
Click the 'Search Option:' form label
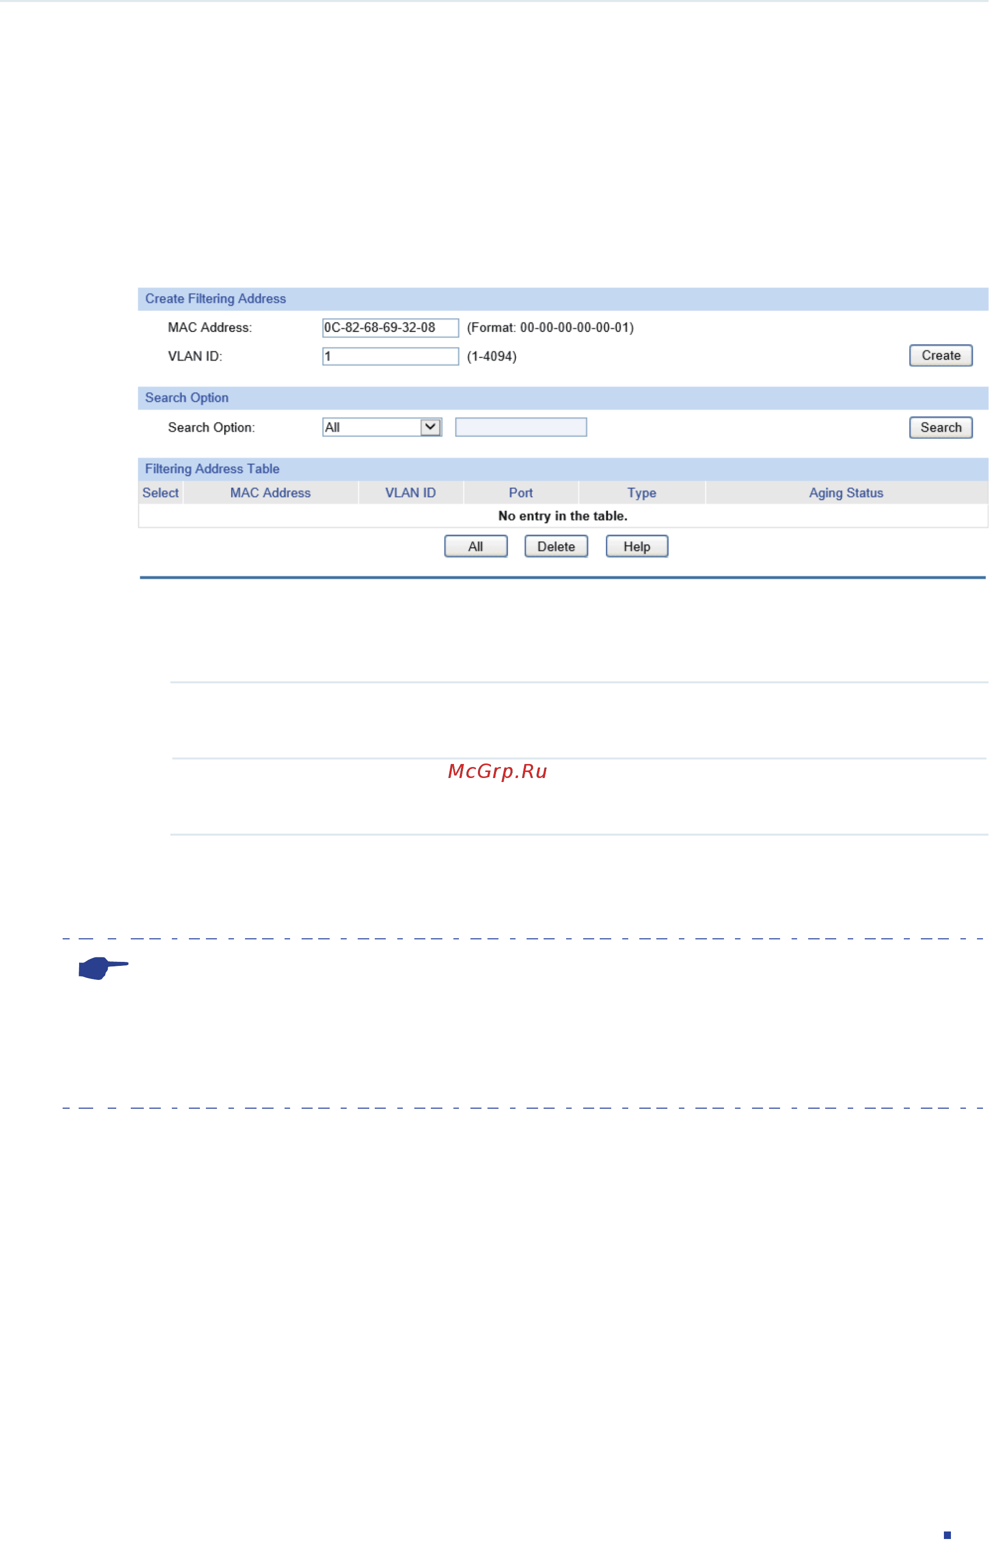(211, 428)
